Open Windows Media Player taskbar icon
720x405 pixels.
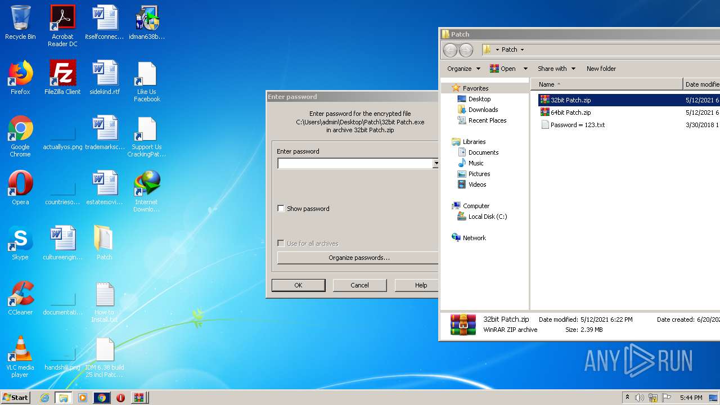(x=83, y=398)
